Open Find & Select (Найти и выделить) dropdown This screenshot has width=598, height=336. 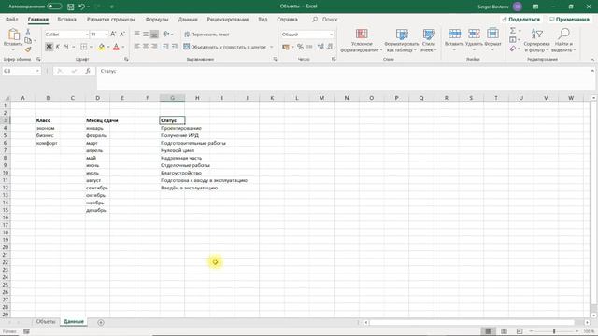[x=563, y=40]
